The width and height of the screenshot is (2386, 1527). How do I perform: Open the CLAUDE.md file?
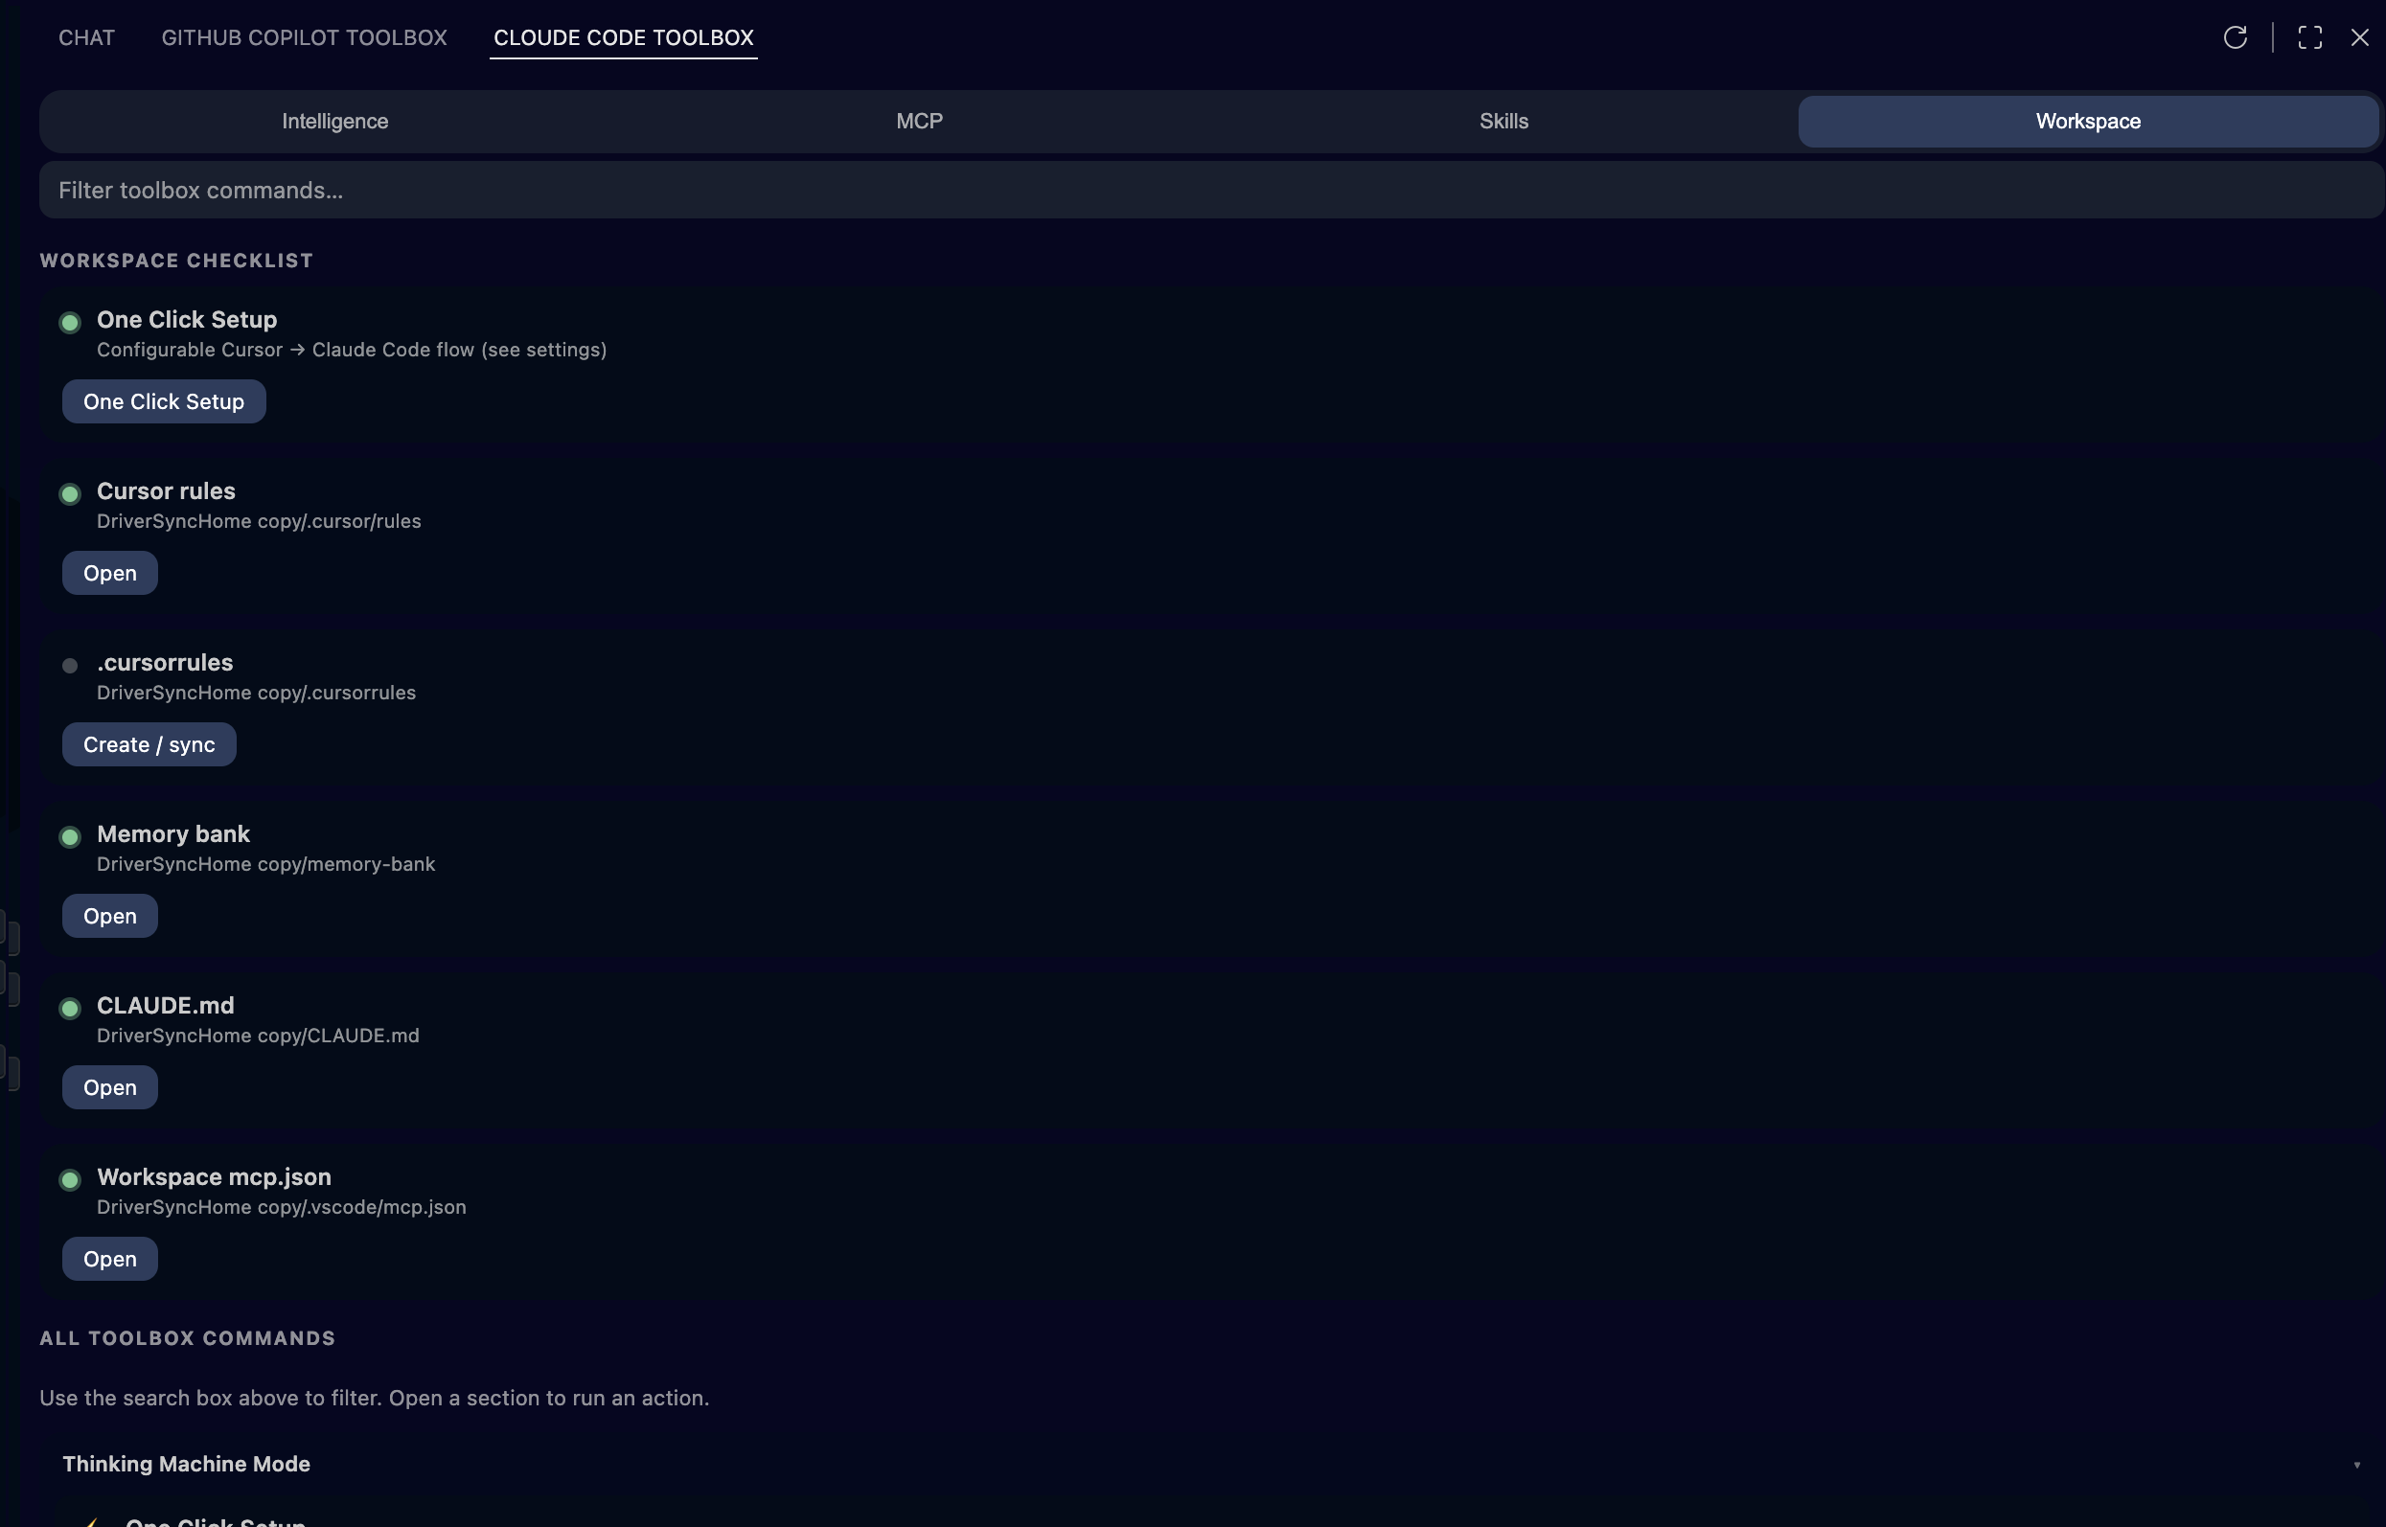(110, 1087)
